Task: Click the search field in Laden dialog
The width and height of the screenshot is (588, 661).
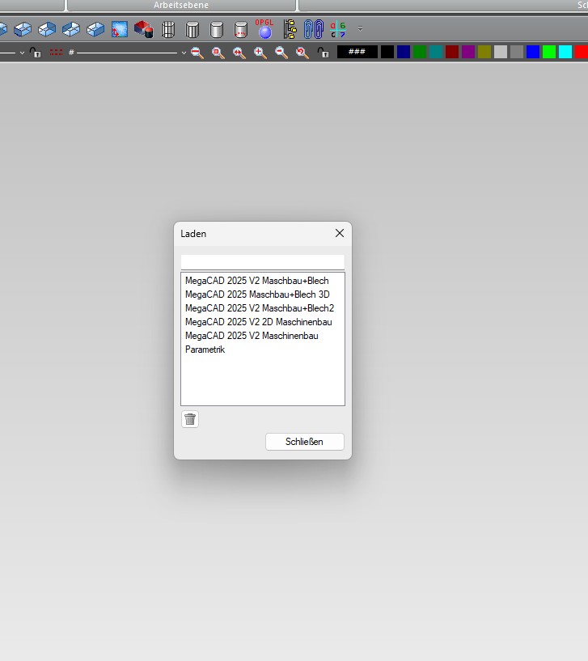Action: point(263,262)
